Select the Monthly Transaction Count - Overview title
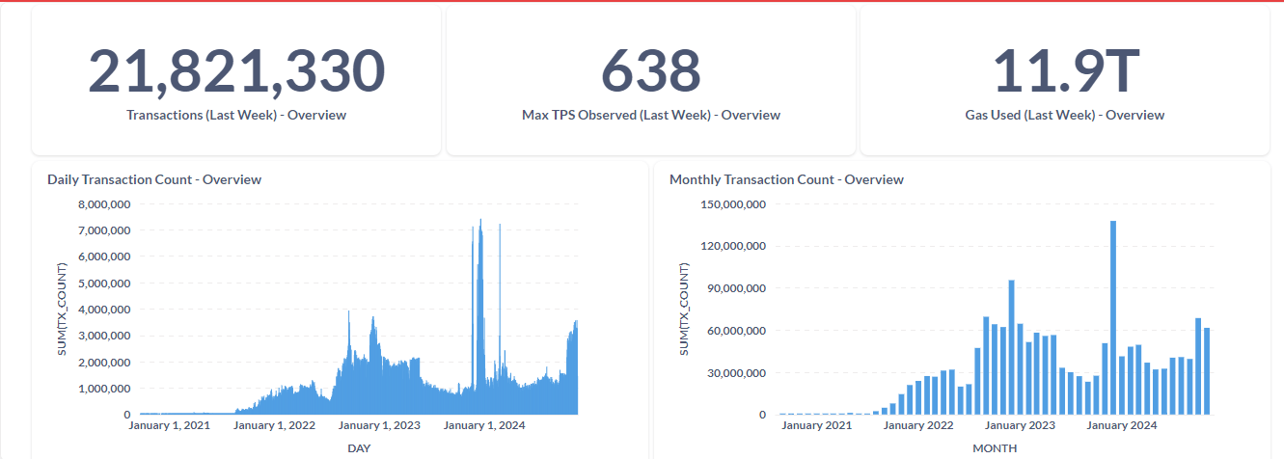Screen dimensions: 1284x459 click(x=786, y=179)
